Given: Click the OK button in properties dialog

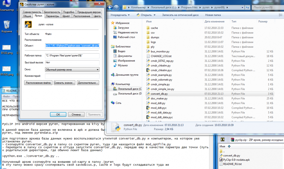Looking at the screenshot, I should [x=58, y=115].
